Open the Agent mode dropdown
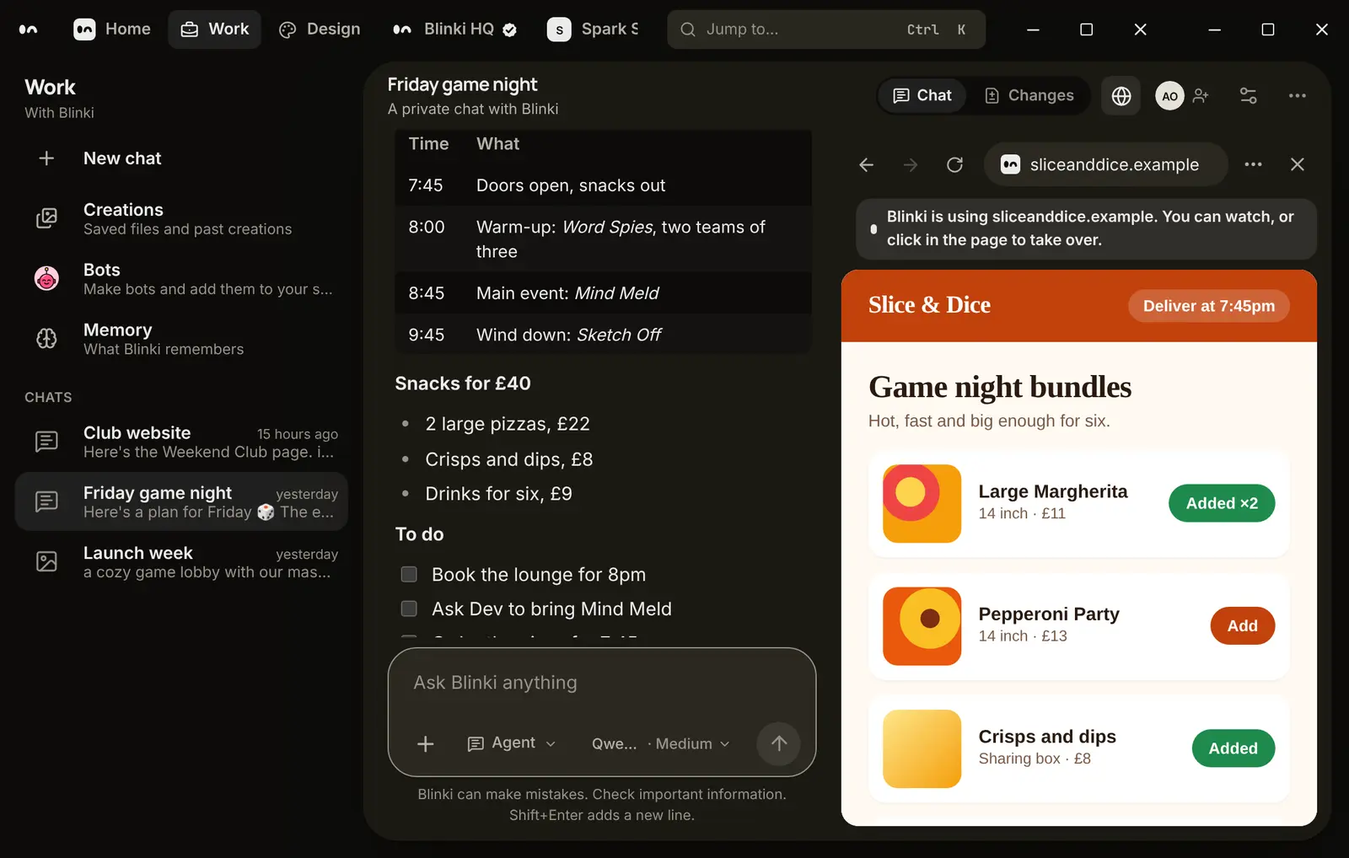 pyautogui.click(x=512, y=743)
